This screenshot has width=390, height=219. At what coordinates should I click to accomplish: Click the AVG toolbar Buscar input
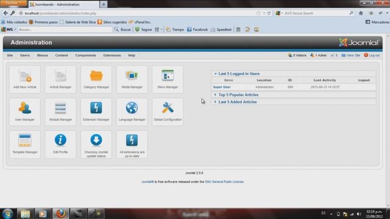(x=65, y=30)
